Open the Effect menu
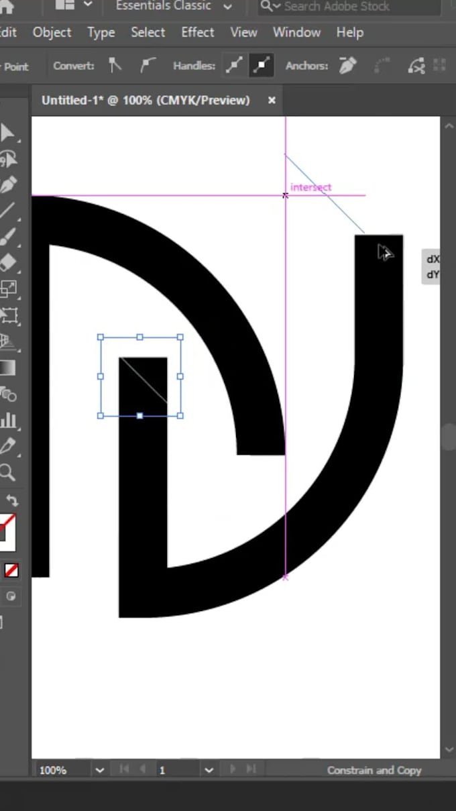Image resolution: width=456 pixels, height=811 pixels. [x=198, y=32]
